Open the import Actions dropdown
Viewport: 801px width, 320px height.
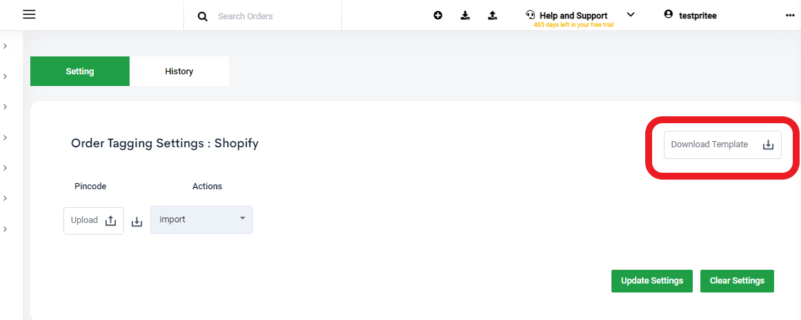point(201,220)
